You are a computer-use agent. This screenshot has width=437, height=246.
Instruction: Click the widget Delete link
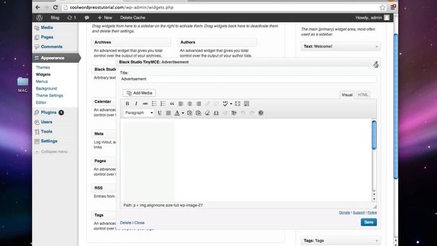click(126, 223)
